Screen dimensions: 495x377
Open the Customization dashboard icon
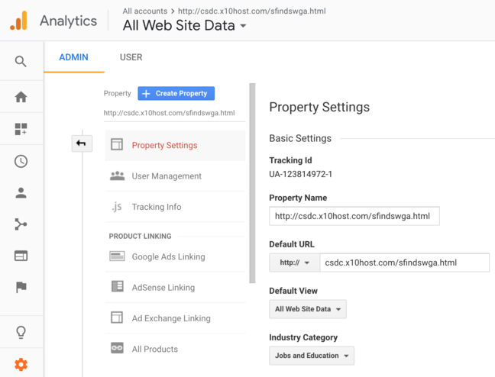pos(21,129)
